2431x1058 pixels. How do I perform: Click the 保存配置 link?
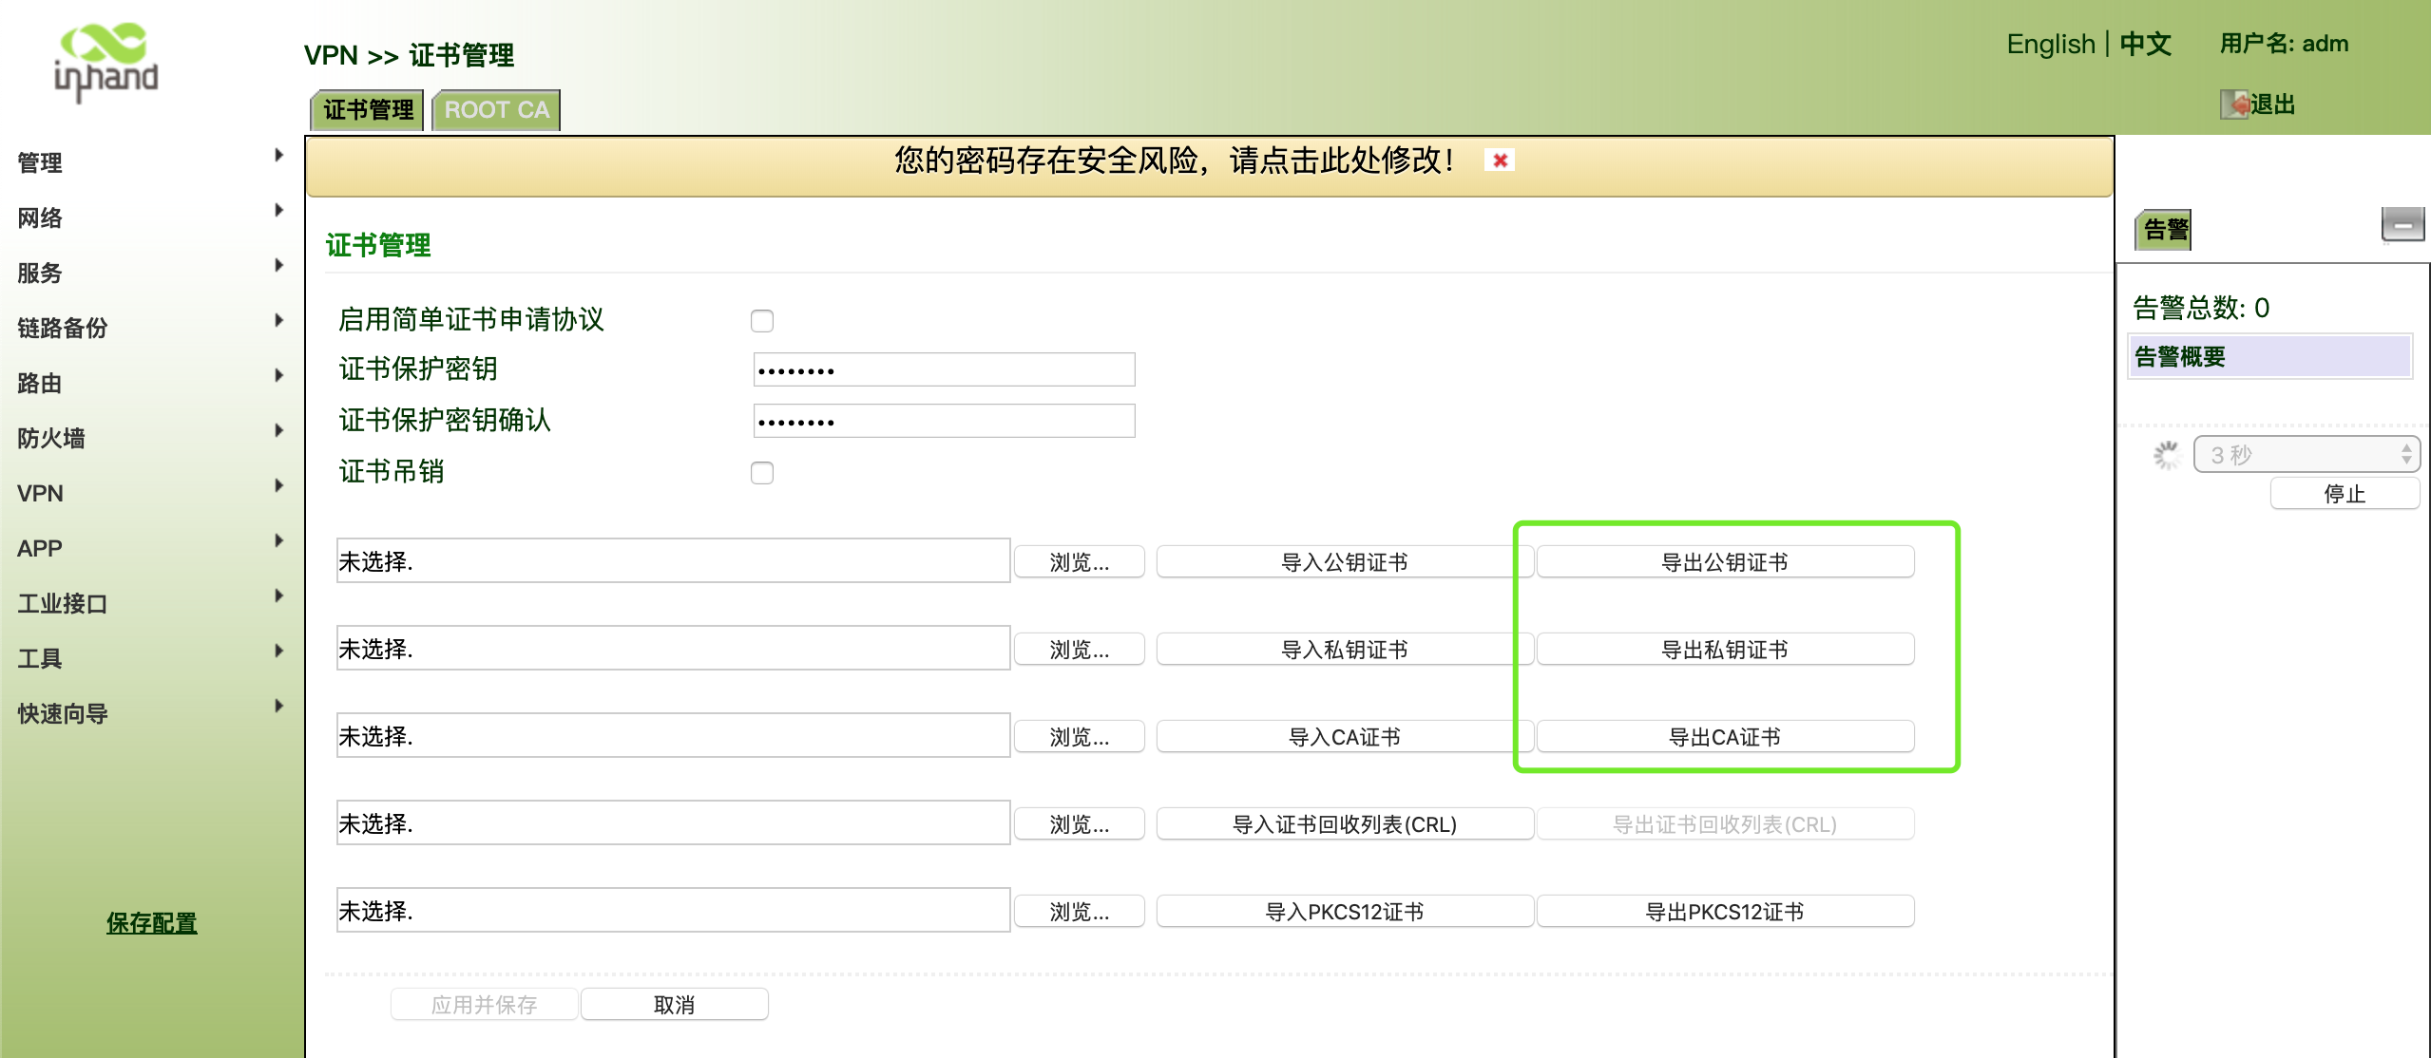(x=151, y=922)
